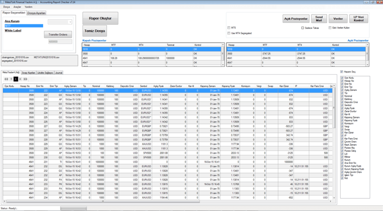Viewport: 383px width, 211px height.
Task: Click the application icon in title bar
Action: click(2, 2)
